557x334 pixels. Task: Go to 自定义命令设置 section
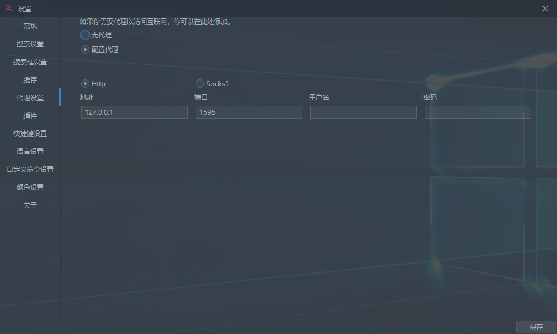click(x=30, y=170)
